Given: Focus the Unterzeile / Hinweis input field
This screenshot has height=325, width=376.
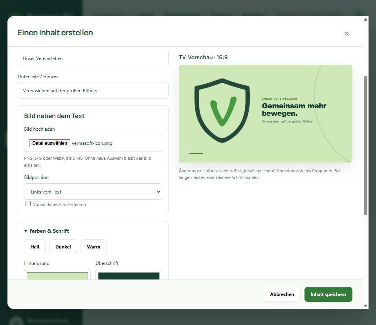Looking at the screenshot, I should click(93, 90).
